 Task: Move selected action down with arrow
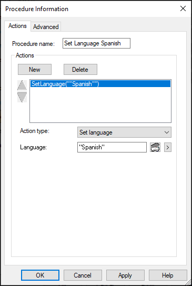point(22,97)
